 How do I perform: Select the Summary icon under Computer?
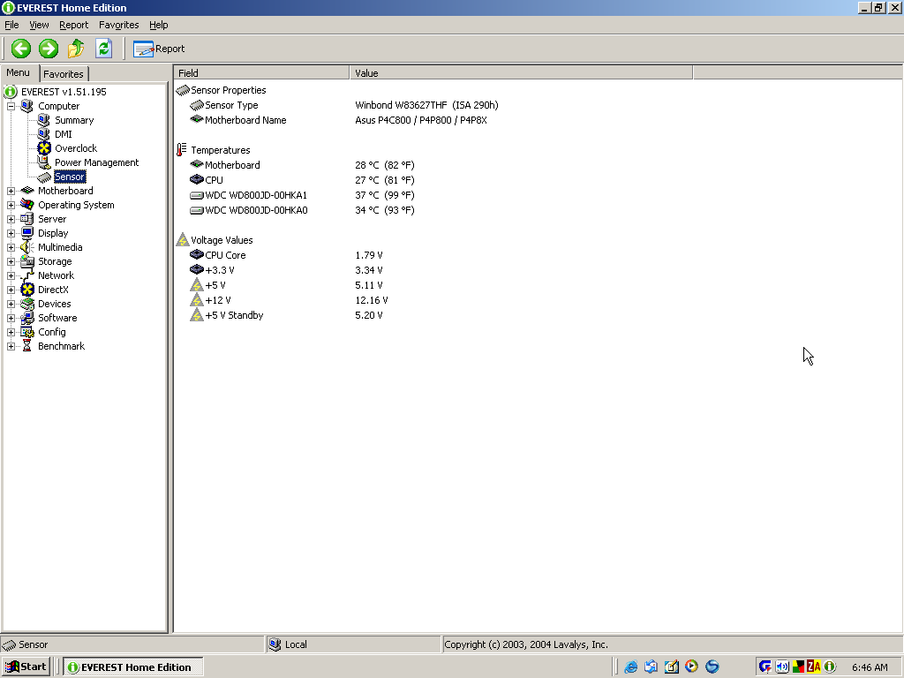pos(44,120)
